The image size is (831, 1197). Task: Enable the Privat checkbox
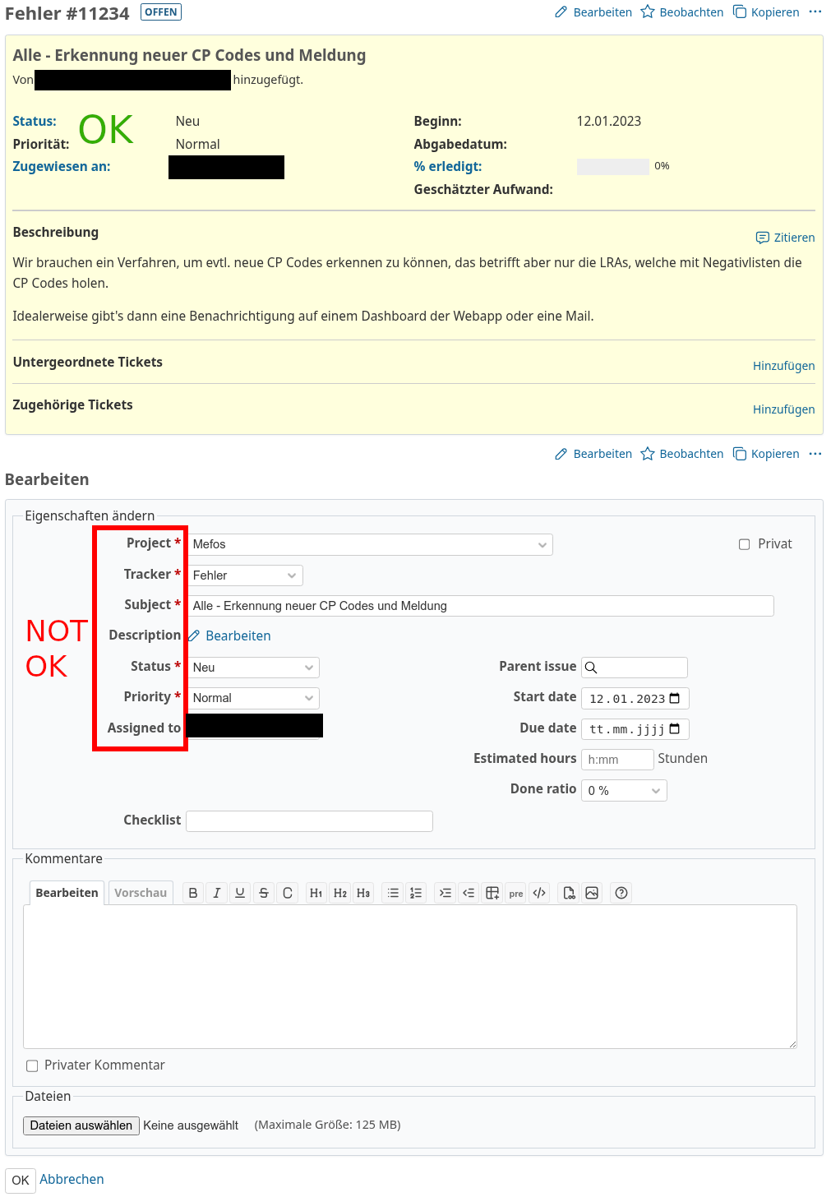pyautogui.click(x=745, y=544)
